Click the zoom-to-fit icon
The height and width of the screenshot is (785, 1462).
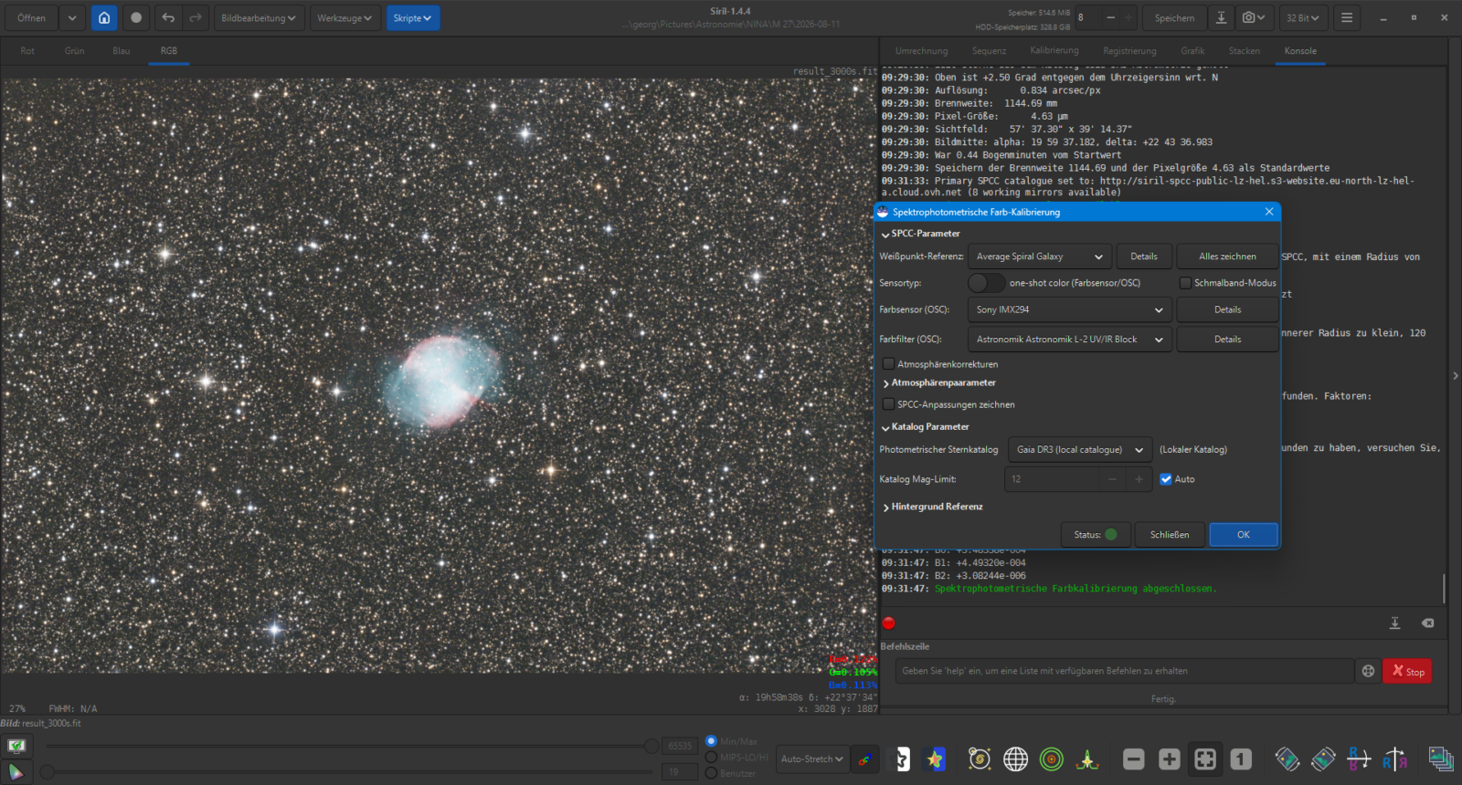click(1205, 759)
